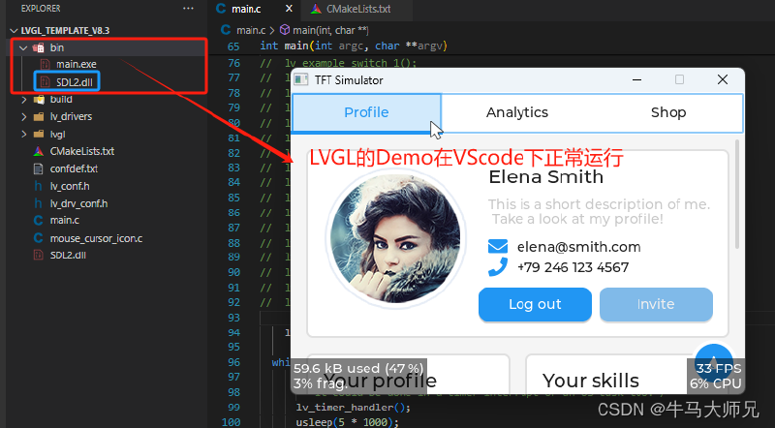Screen dimensions: 775x428
Task: Click the usleep(5 * 1000) code line
Action: (347, 422)
